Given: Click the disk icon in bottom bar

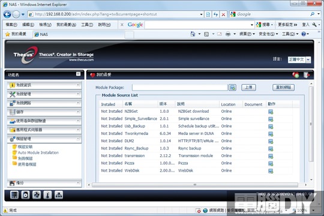Looking at the screenshot, I should [x=25, y=195].
